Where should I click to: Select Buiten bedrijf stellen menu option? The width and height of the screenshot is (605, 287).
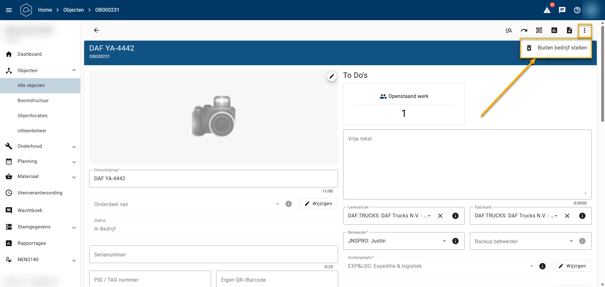556,48
